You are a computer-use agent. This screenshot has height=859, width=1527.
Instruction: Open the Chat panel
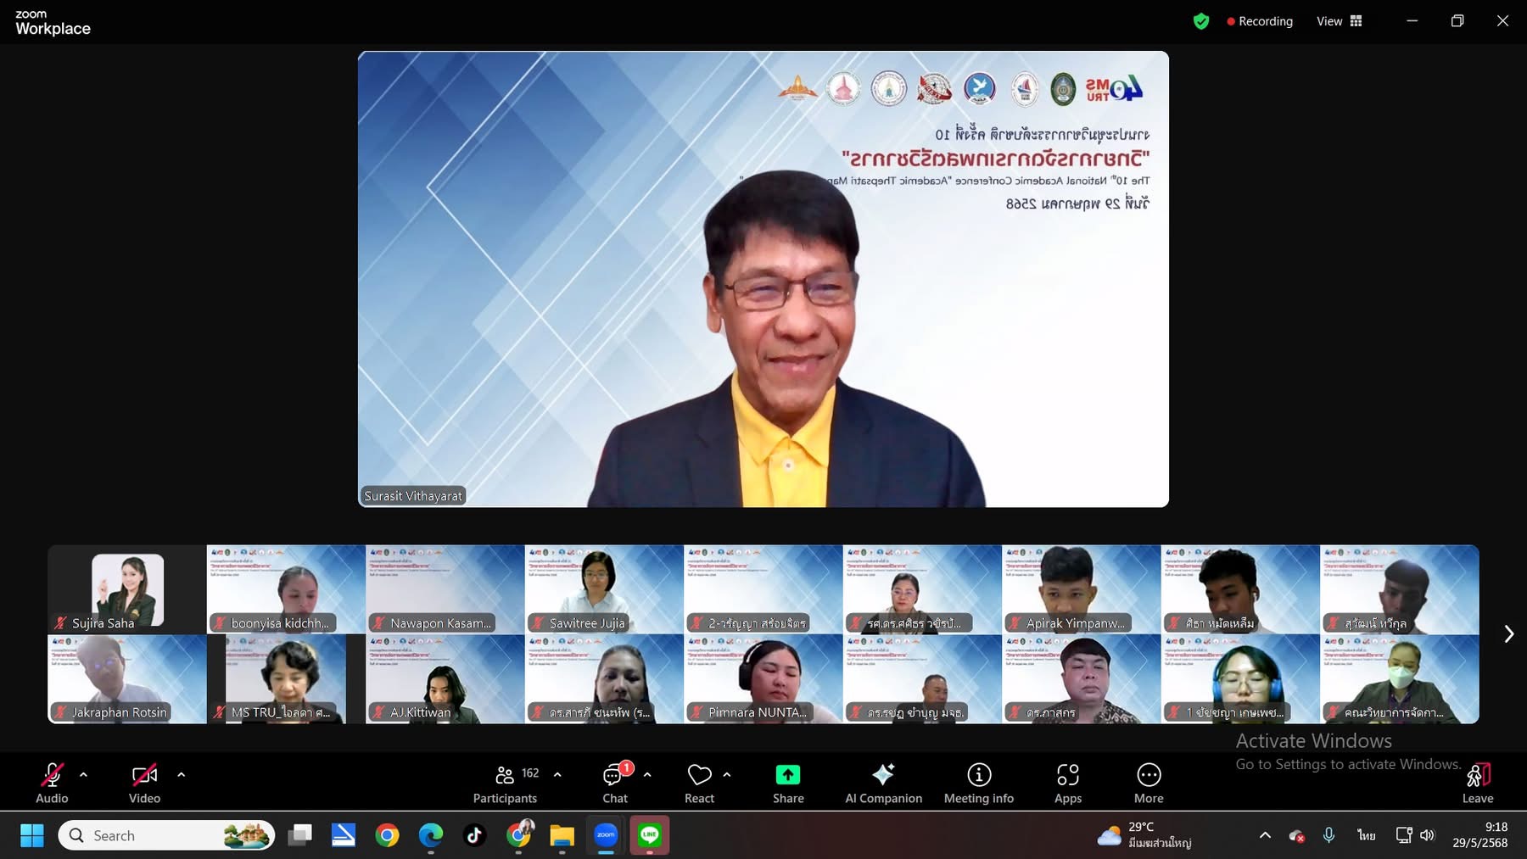click(x=615, y=783)
